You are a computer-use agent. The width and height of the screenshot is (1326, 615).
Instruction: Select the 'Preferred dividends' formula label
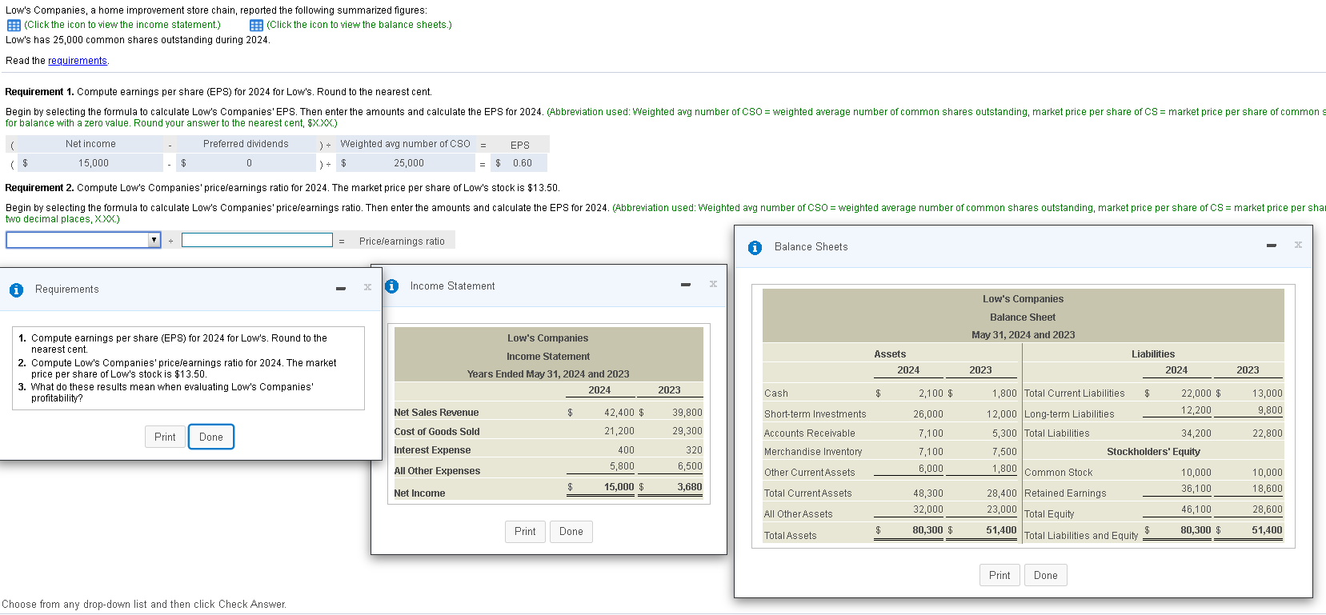(246, 144)
